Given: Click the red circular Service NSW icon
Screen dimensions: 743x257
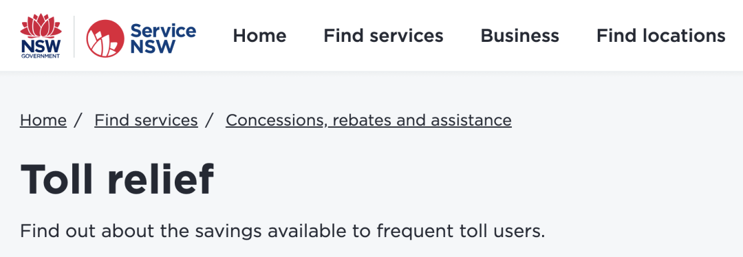Looking at the screenshot, I should (105, 38).
